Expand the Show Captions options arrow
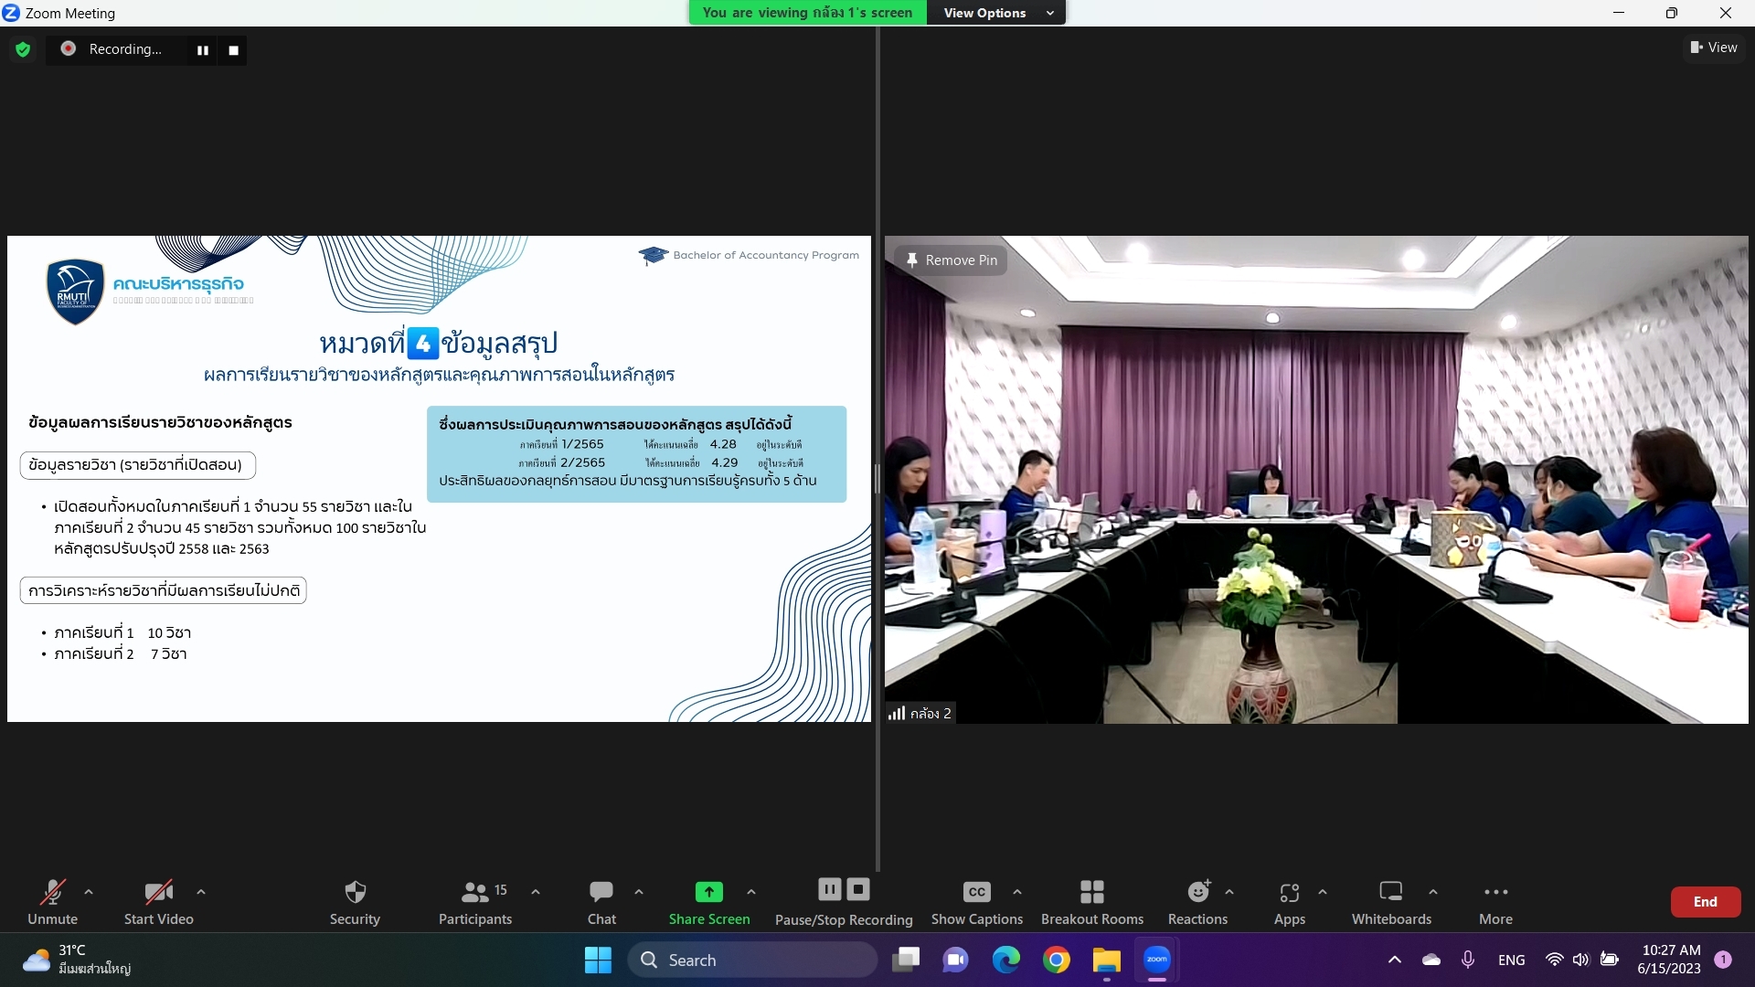Viewport: 1755px width, 987px height. [1017, 891]
